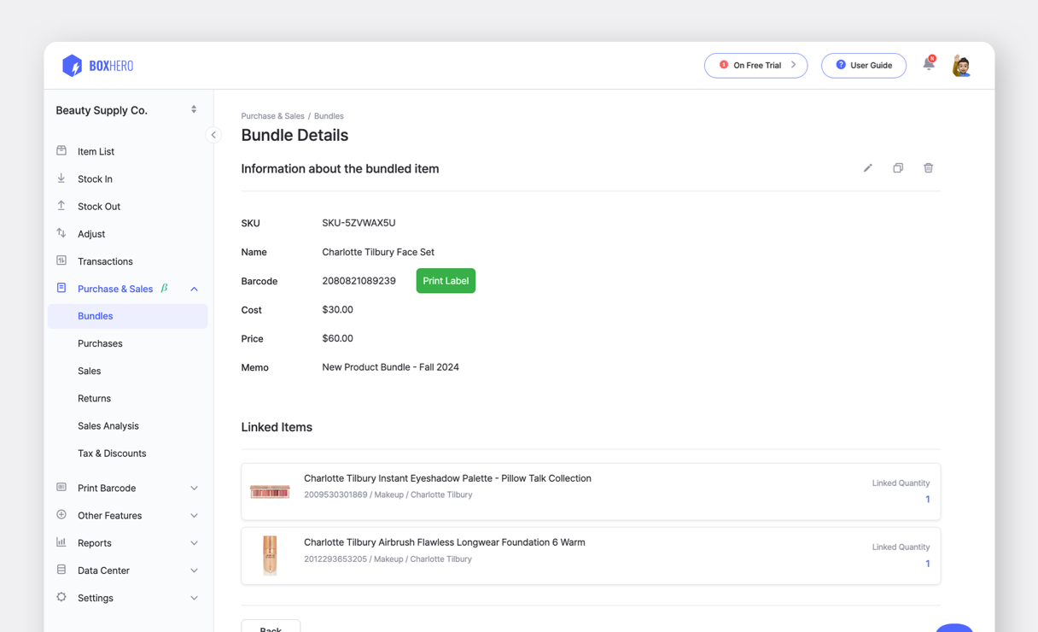
Task: Open the User Guide
Action: [x=863, y=65]
